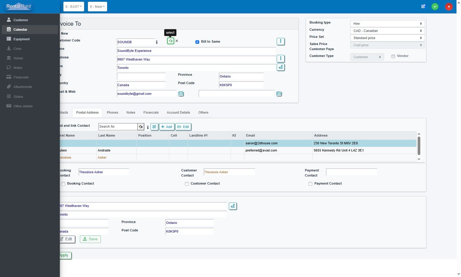The width and height of the screenshot is (461, 277).
Task: Check the Payment Contact checkbox
Action: (x=310, y=184)
